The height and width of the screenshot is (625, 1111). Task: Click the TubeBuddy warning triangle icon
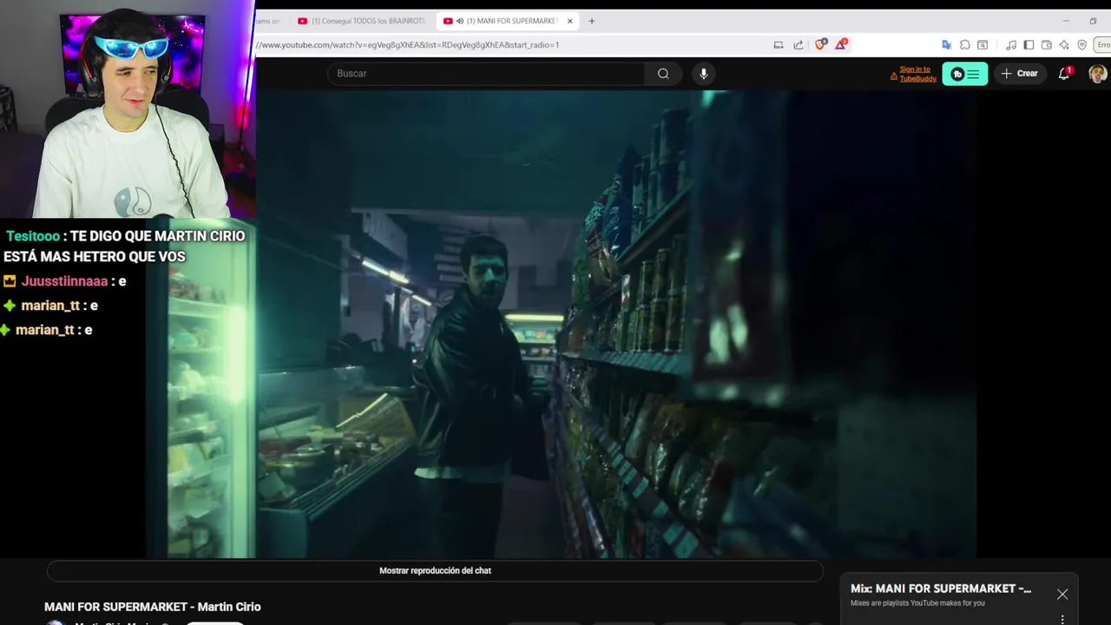pyautogui.click(x=894, y=76)
